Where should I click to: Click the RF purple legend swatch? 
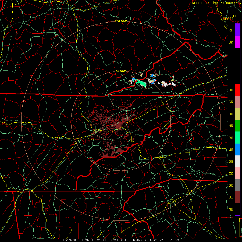tap(237, 30)
